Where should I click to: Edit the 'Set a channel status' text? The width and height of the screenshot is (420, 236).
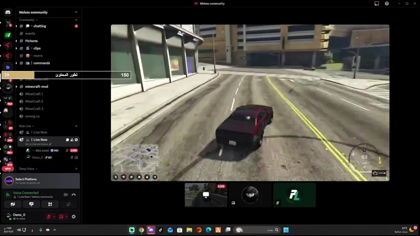38,144
